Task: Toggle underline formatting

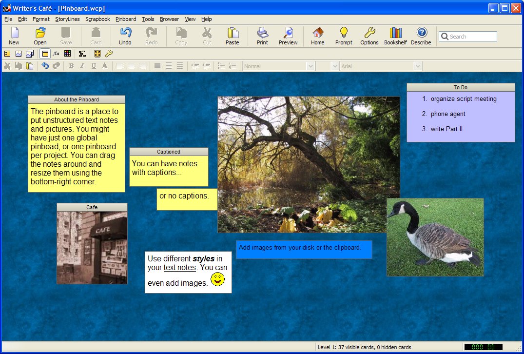Action: coord(93,65)
